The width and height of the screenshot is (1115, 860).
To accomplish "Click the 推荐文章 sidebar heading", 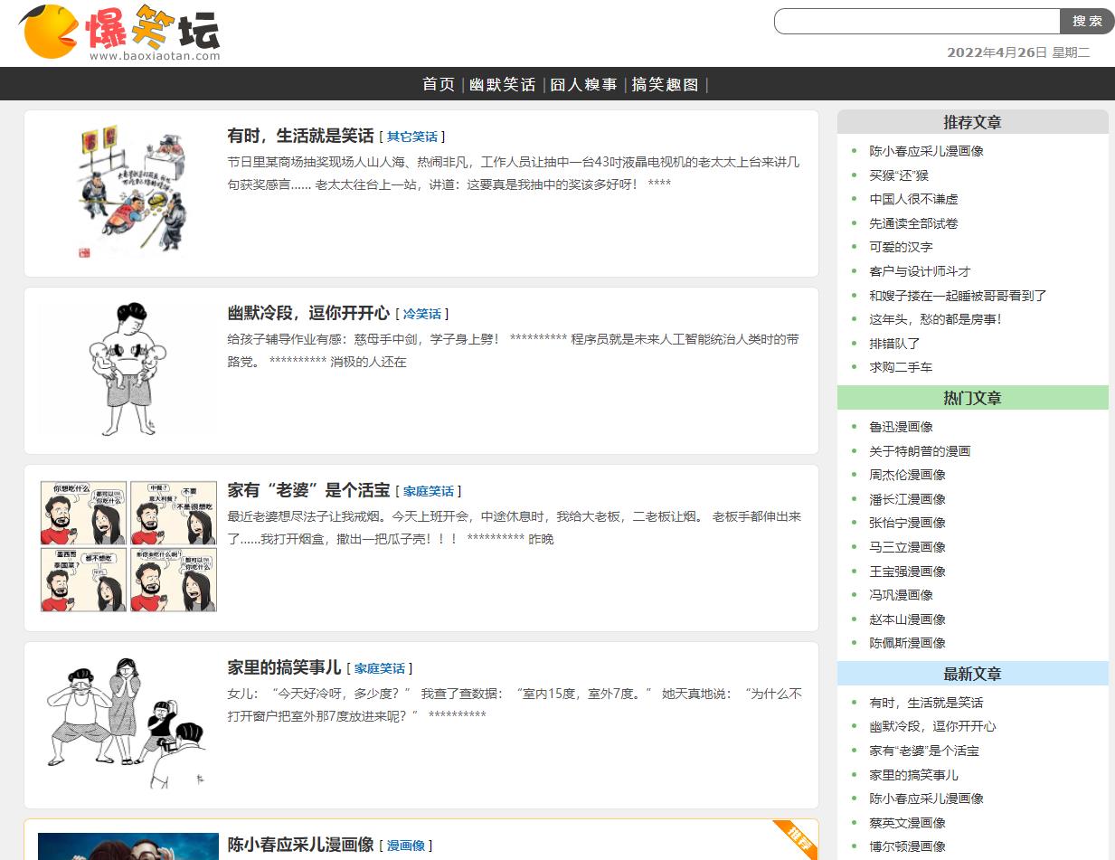I will (972, 122).
